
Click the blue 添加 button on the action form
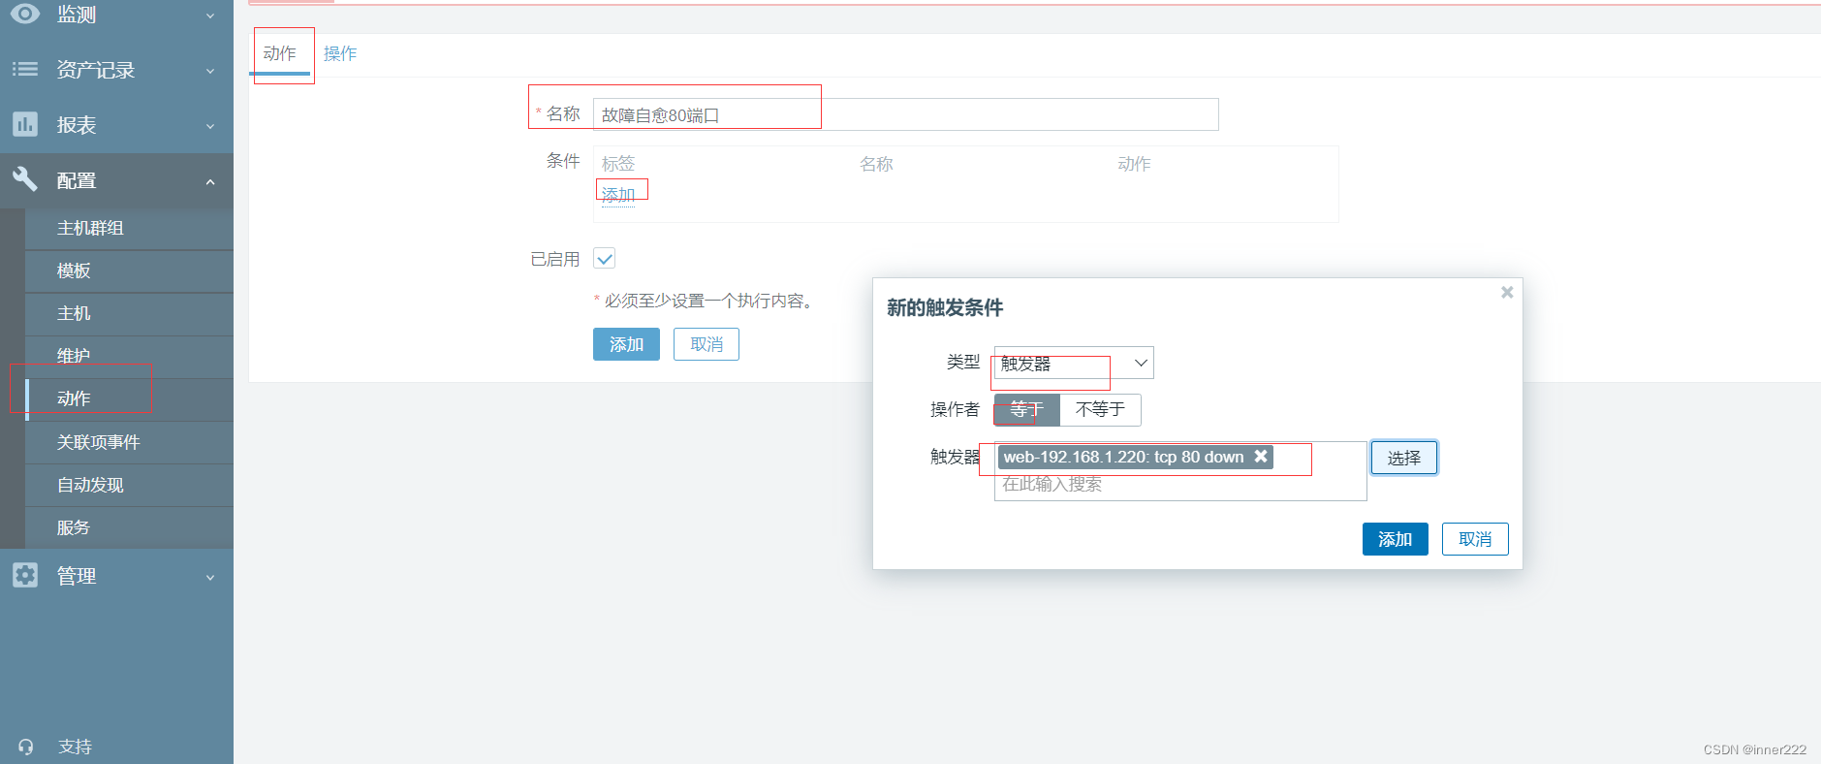(626, 344)
